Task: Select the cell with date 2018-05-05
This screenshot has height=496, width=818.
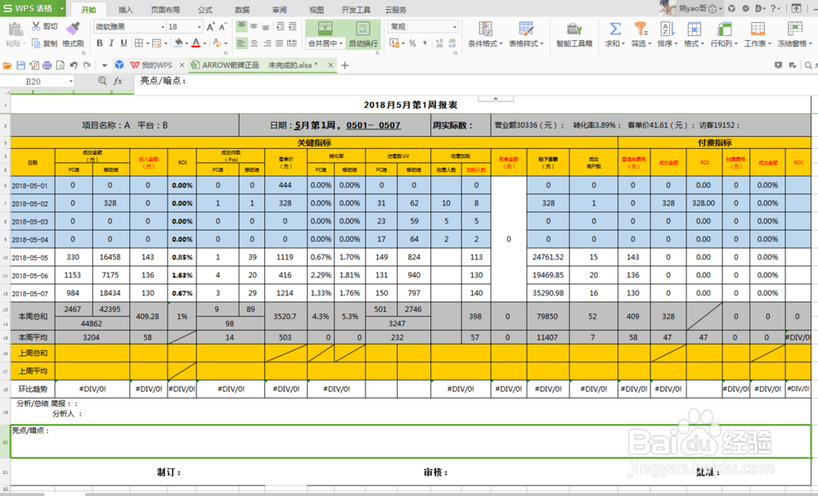Action: pos(33,257)
